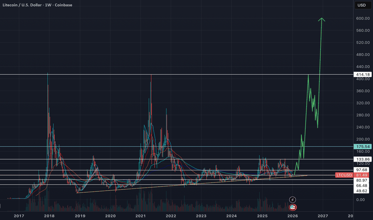The height and width of the screenshot is (220, 373).
Task: Click the green projection arrow head
Action: [x=322, y=19]
